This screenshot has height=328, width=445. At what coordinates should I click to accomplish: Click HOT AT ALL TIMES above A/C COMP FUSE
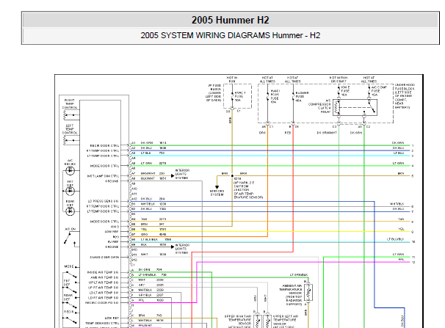pyautogui.click(x=369, y=79)
